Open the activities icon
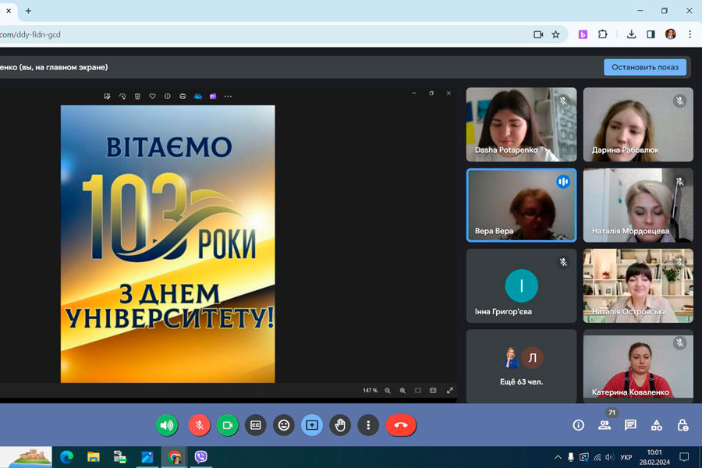 coord(656,425)
